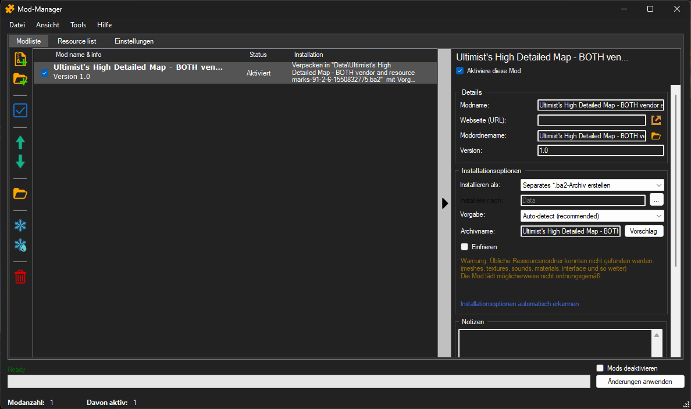691x409 pixels.
Task: Sort by Installation column header
Action: click(x=308, y=55)
